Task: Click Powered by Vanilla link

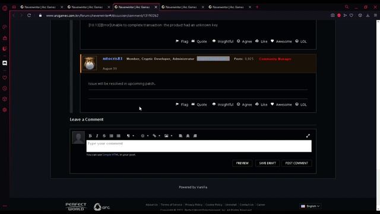Action: pos(193,187)
